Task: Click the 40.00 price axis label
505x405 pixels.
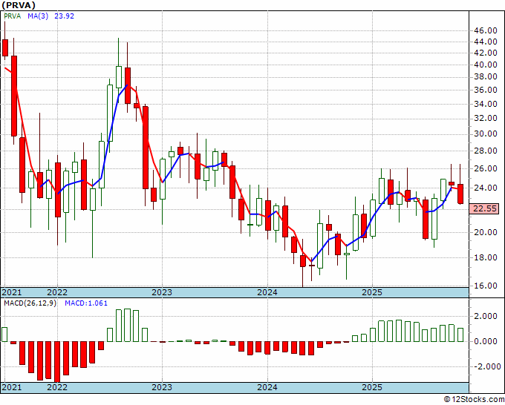Action: coord(486,65)
